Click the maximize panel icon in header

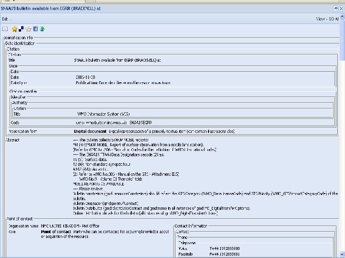(336, 9)
